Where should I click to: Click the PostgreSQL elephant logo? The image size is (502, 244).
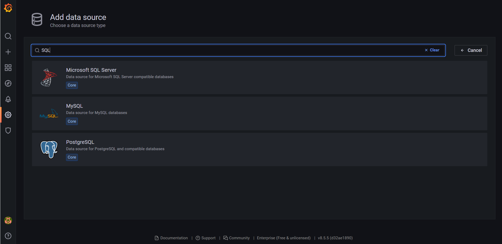point(49,150)
